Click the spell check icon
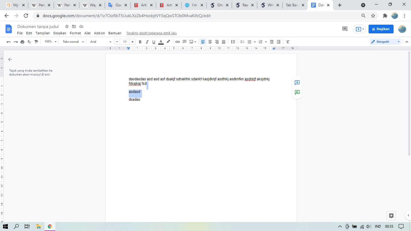Screen dimensions: 411x231 pyautogui.click(x=29, y=42)
